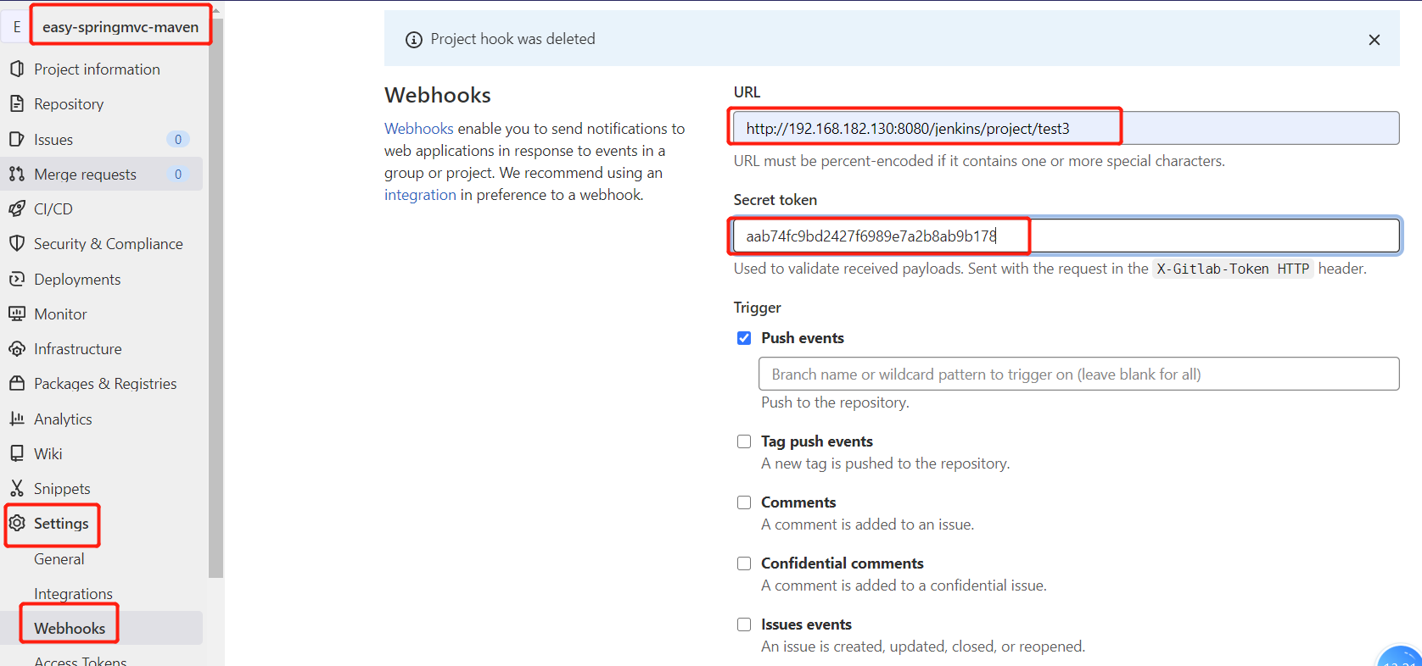Open Merge requests from the sidebar
The height and width of the screenshot is (666, 1422).
pyautogui.click(x=18, y=174)
